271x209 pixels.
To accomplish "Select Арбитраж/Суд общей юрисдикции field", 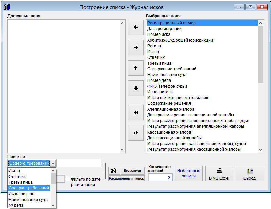I will [x=202, y=40].
